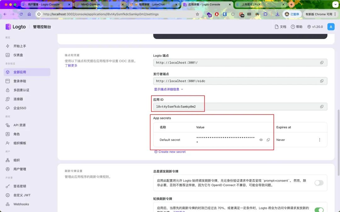
Task: Open the extensions puzzle icon
Action: [265, 14]
